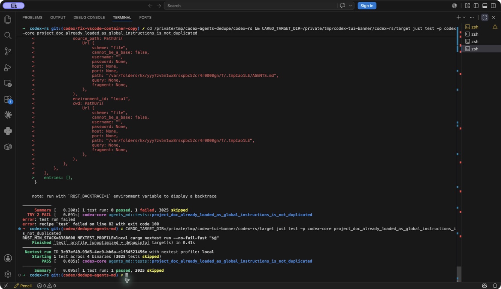Toggle maximized panel size
Image resolution: width=501 pixels, height=289 pixels.
(485, 17)
